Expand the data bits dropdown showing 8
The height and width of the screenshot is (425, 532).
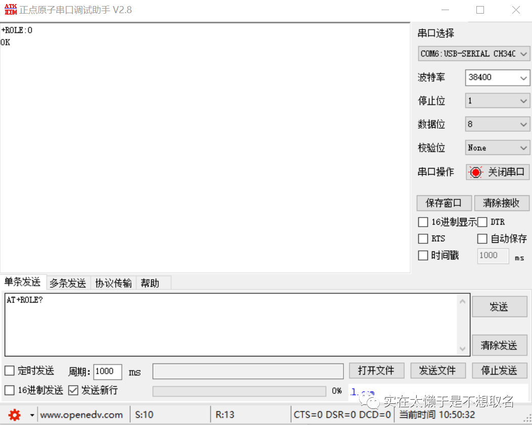pyautogui.click(x=498, y=124)
